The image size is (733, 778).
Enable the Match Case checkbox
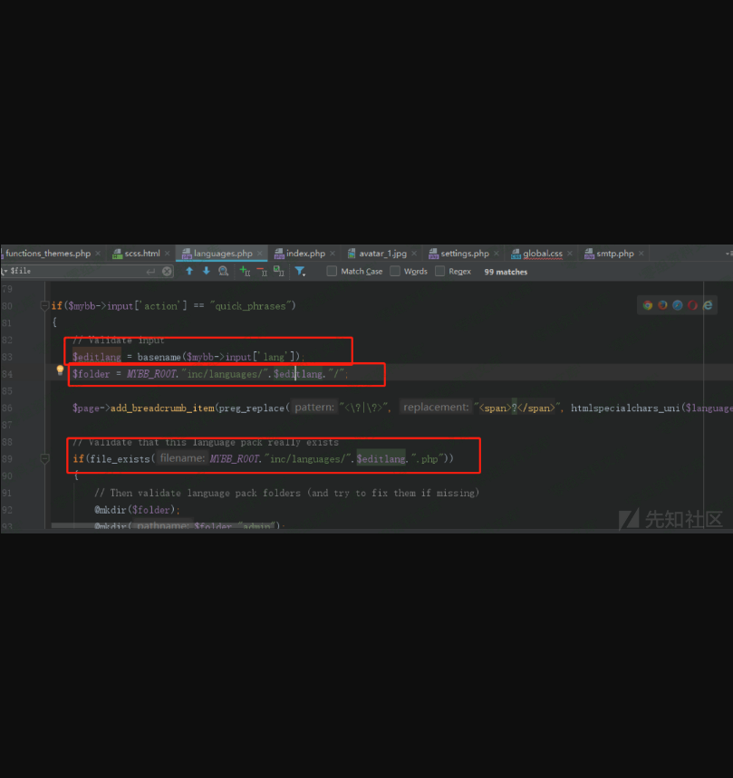(x=332, y=271)
